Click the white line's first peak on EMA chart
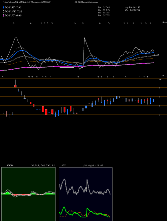 pos(16,37)
